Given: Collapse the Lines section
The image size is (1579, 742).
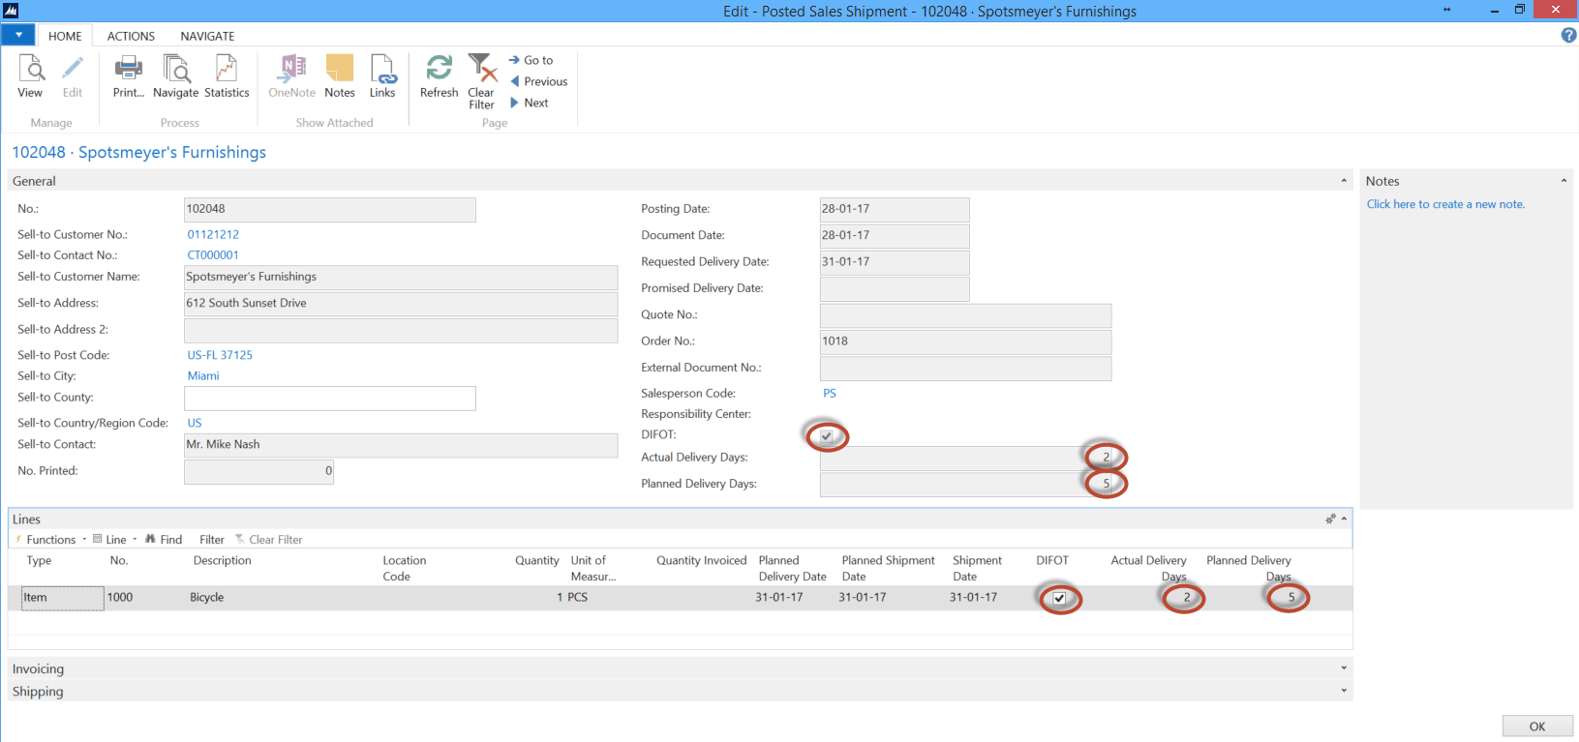Looking at the screenshot, I should coord(1345,519).
